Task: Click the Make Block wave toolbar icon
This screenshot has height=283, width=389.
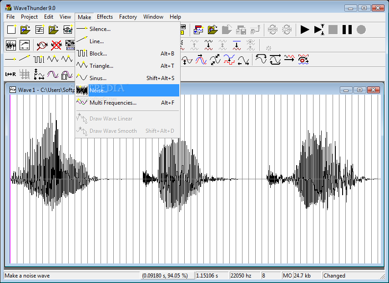Action: 39,59
